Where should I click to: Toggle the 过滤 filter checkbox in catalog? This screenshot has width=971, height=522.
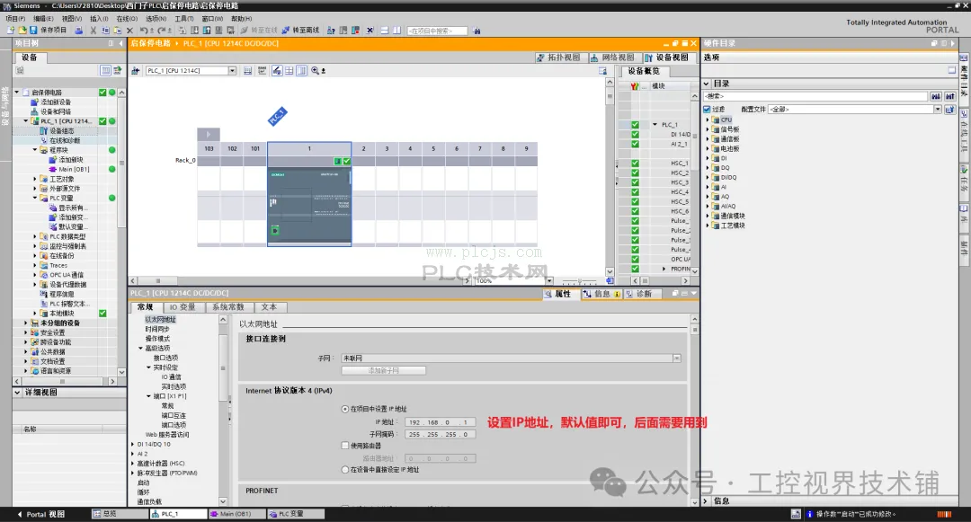click(707, 109)
